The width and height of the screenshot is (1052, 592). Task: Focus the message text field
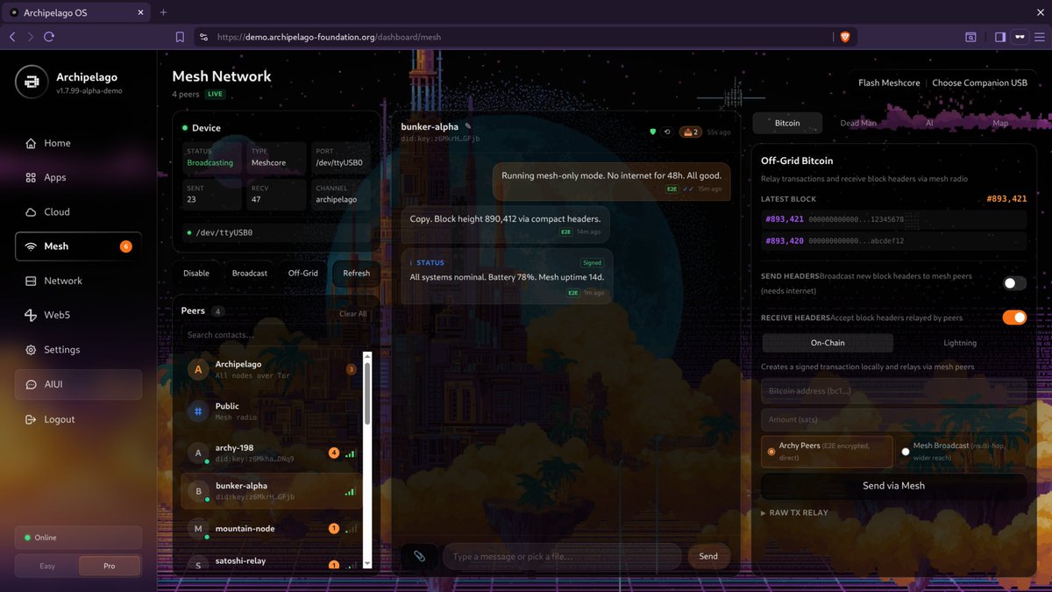pyautogui.click(x=562, y=556)
